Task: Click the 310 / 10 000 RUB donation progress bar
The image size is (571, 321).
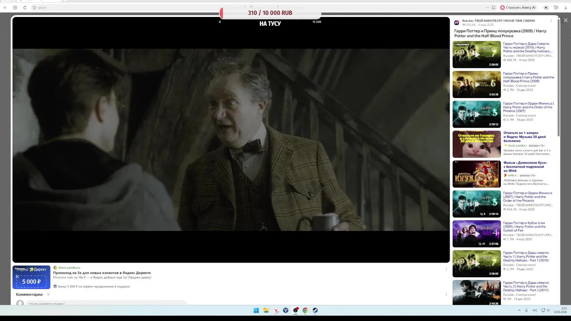Action: (x=270, y=13)
